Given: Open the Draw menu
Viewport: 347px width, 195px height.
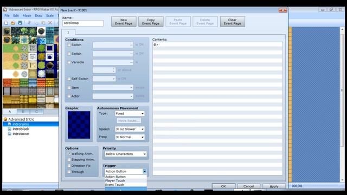Looking at the screenshot, I should click(38, 16).
